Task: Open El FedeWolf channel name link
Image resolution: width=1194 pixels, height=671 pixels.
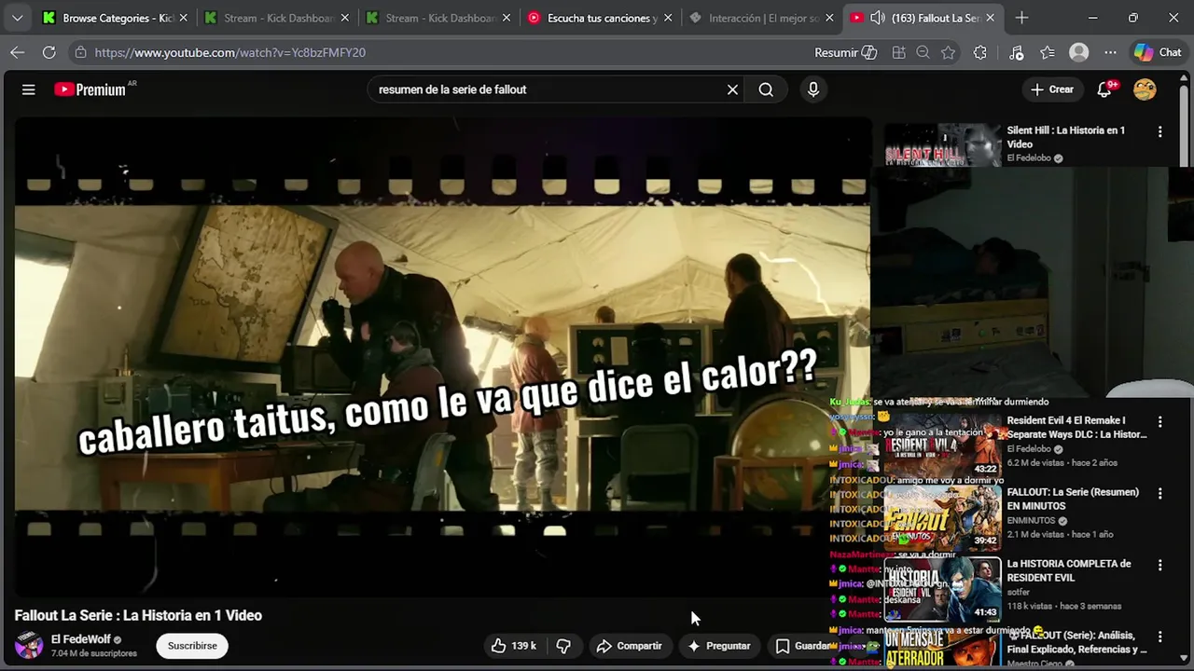Action: pos(80,639)
